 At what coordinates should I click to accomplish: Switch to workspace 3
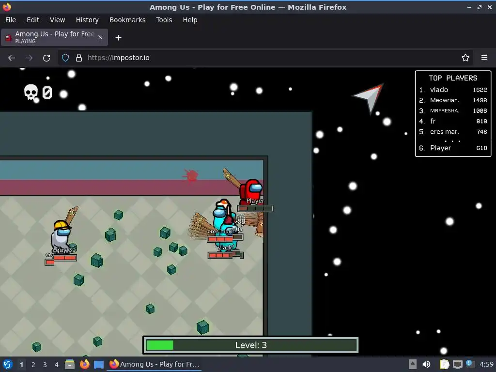[45, 365]
